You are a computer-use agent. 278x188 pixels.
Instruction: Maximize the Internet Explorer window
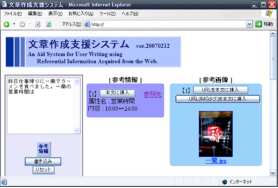[x=263, y=5]
